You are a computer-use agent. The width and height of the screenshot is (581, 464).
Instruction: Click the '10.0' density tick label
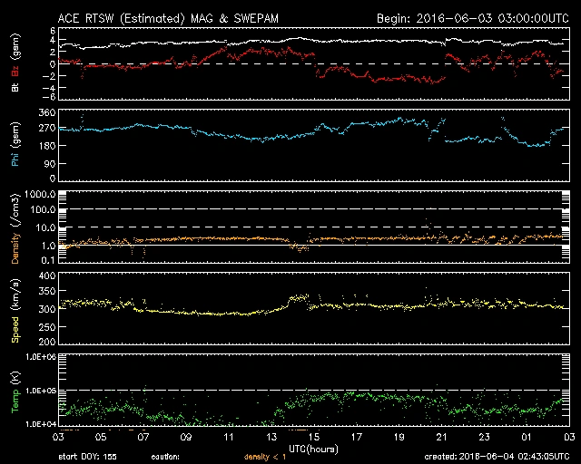46,227
